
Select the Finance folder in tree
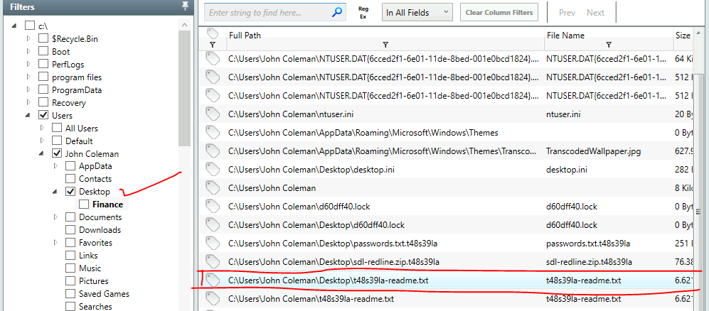point(107,204)
